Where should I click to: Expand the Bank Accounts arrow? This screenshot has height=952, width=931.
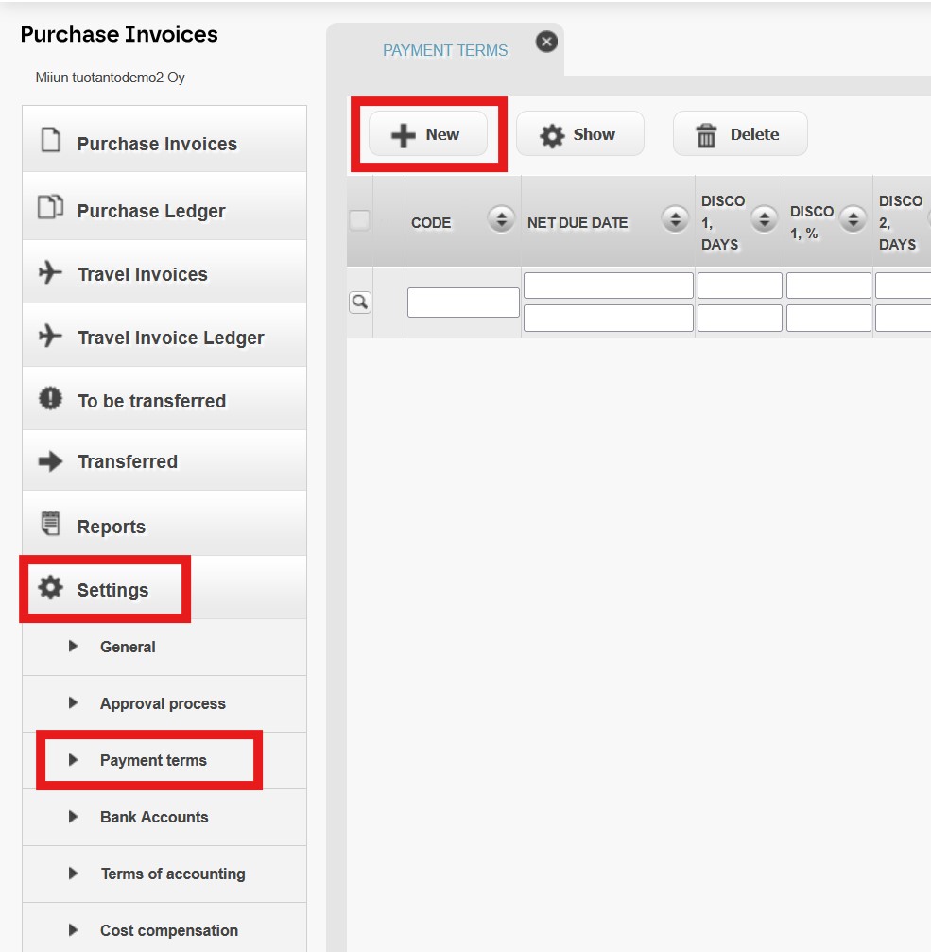73,816
